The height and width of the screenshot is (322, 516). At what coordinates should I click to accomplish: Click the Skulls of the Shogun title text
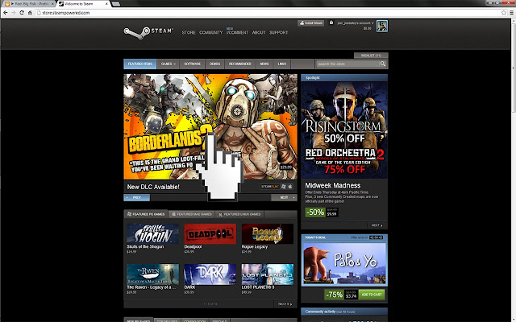145,246
